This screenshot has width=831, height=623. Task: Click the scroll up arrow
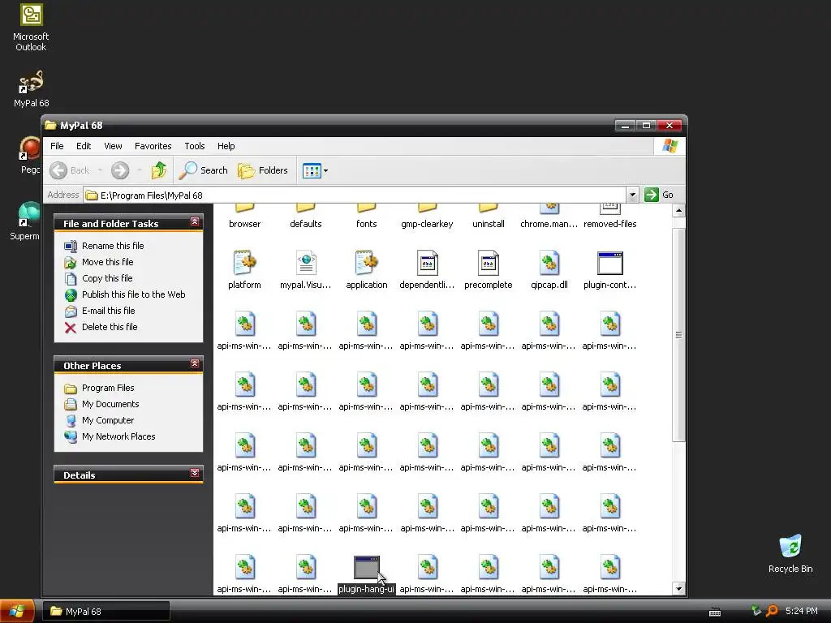coord(678,211)
